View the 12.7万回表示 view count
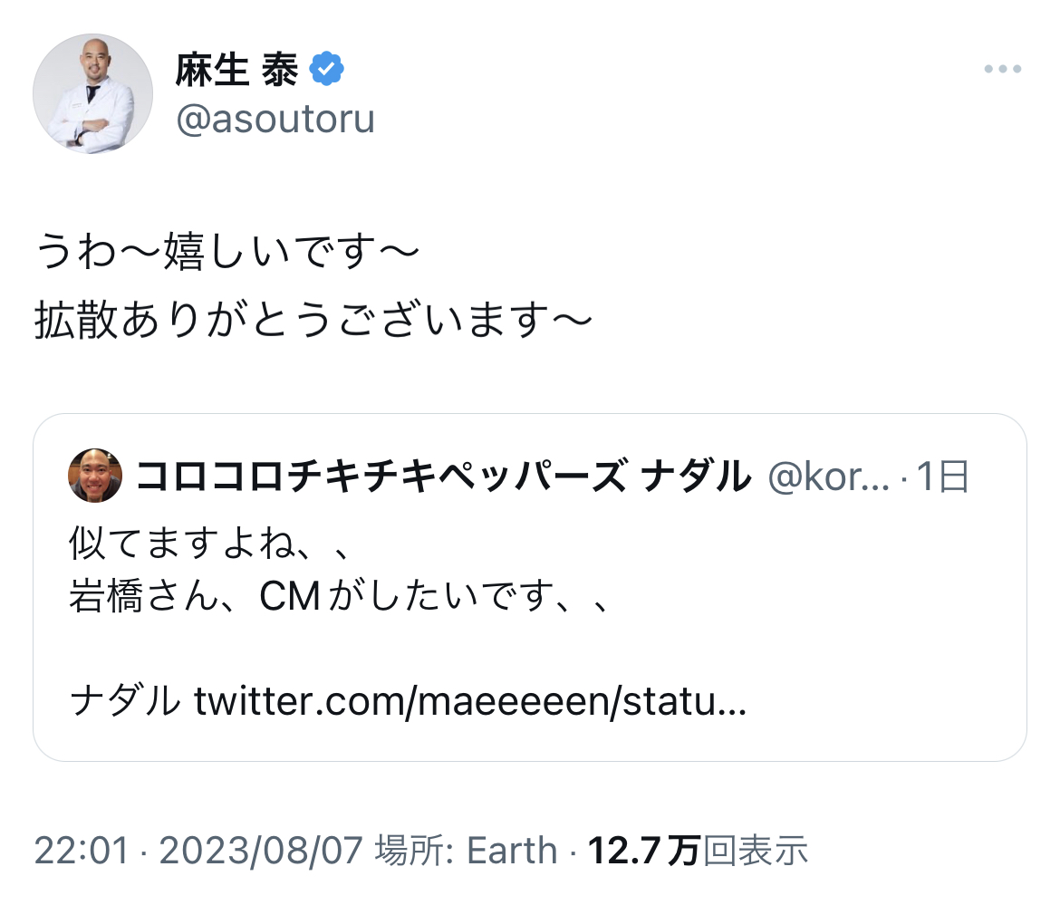This screenshot has width=1060, height=905. pyautogui.click(x=698, y=851)
